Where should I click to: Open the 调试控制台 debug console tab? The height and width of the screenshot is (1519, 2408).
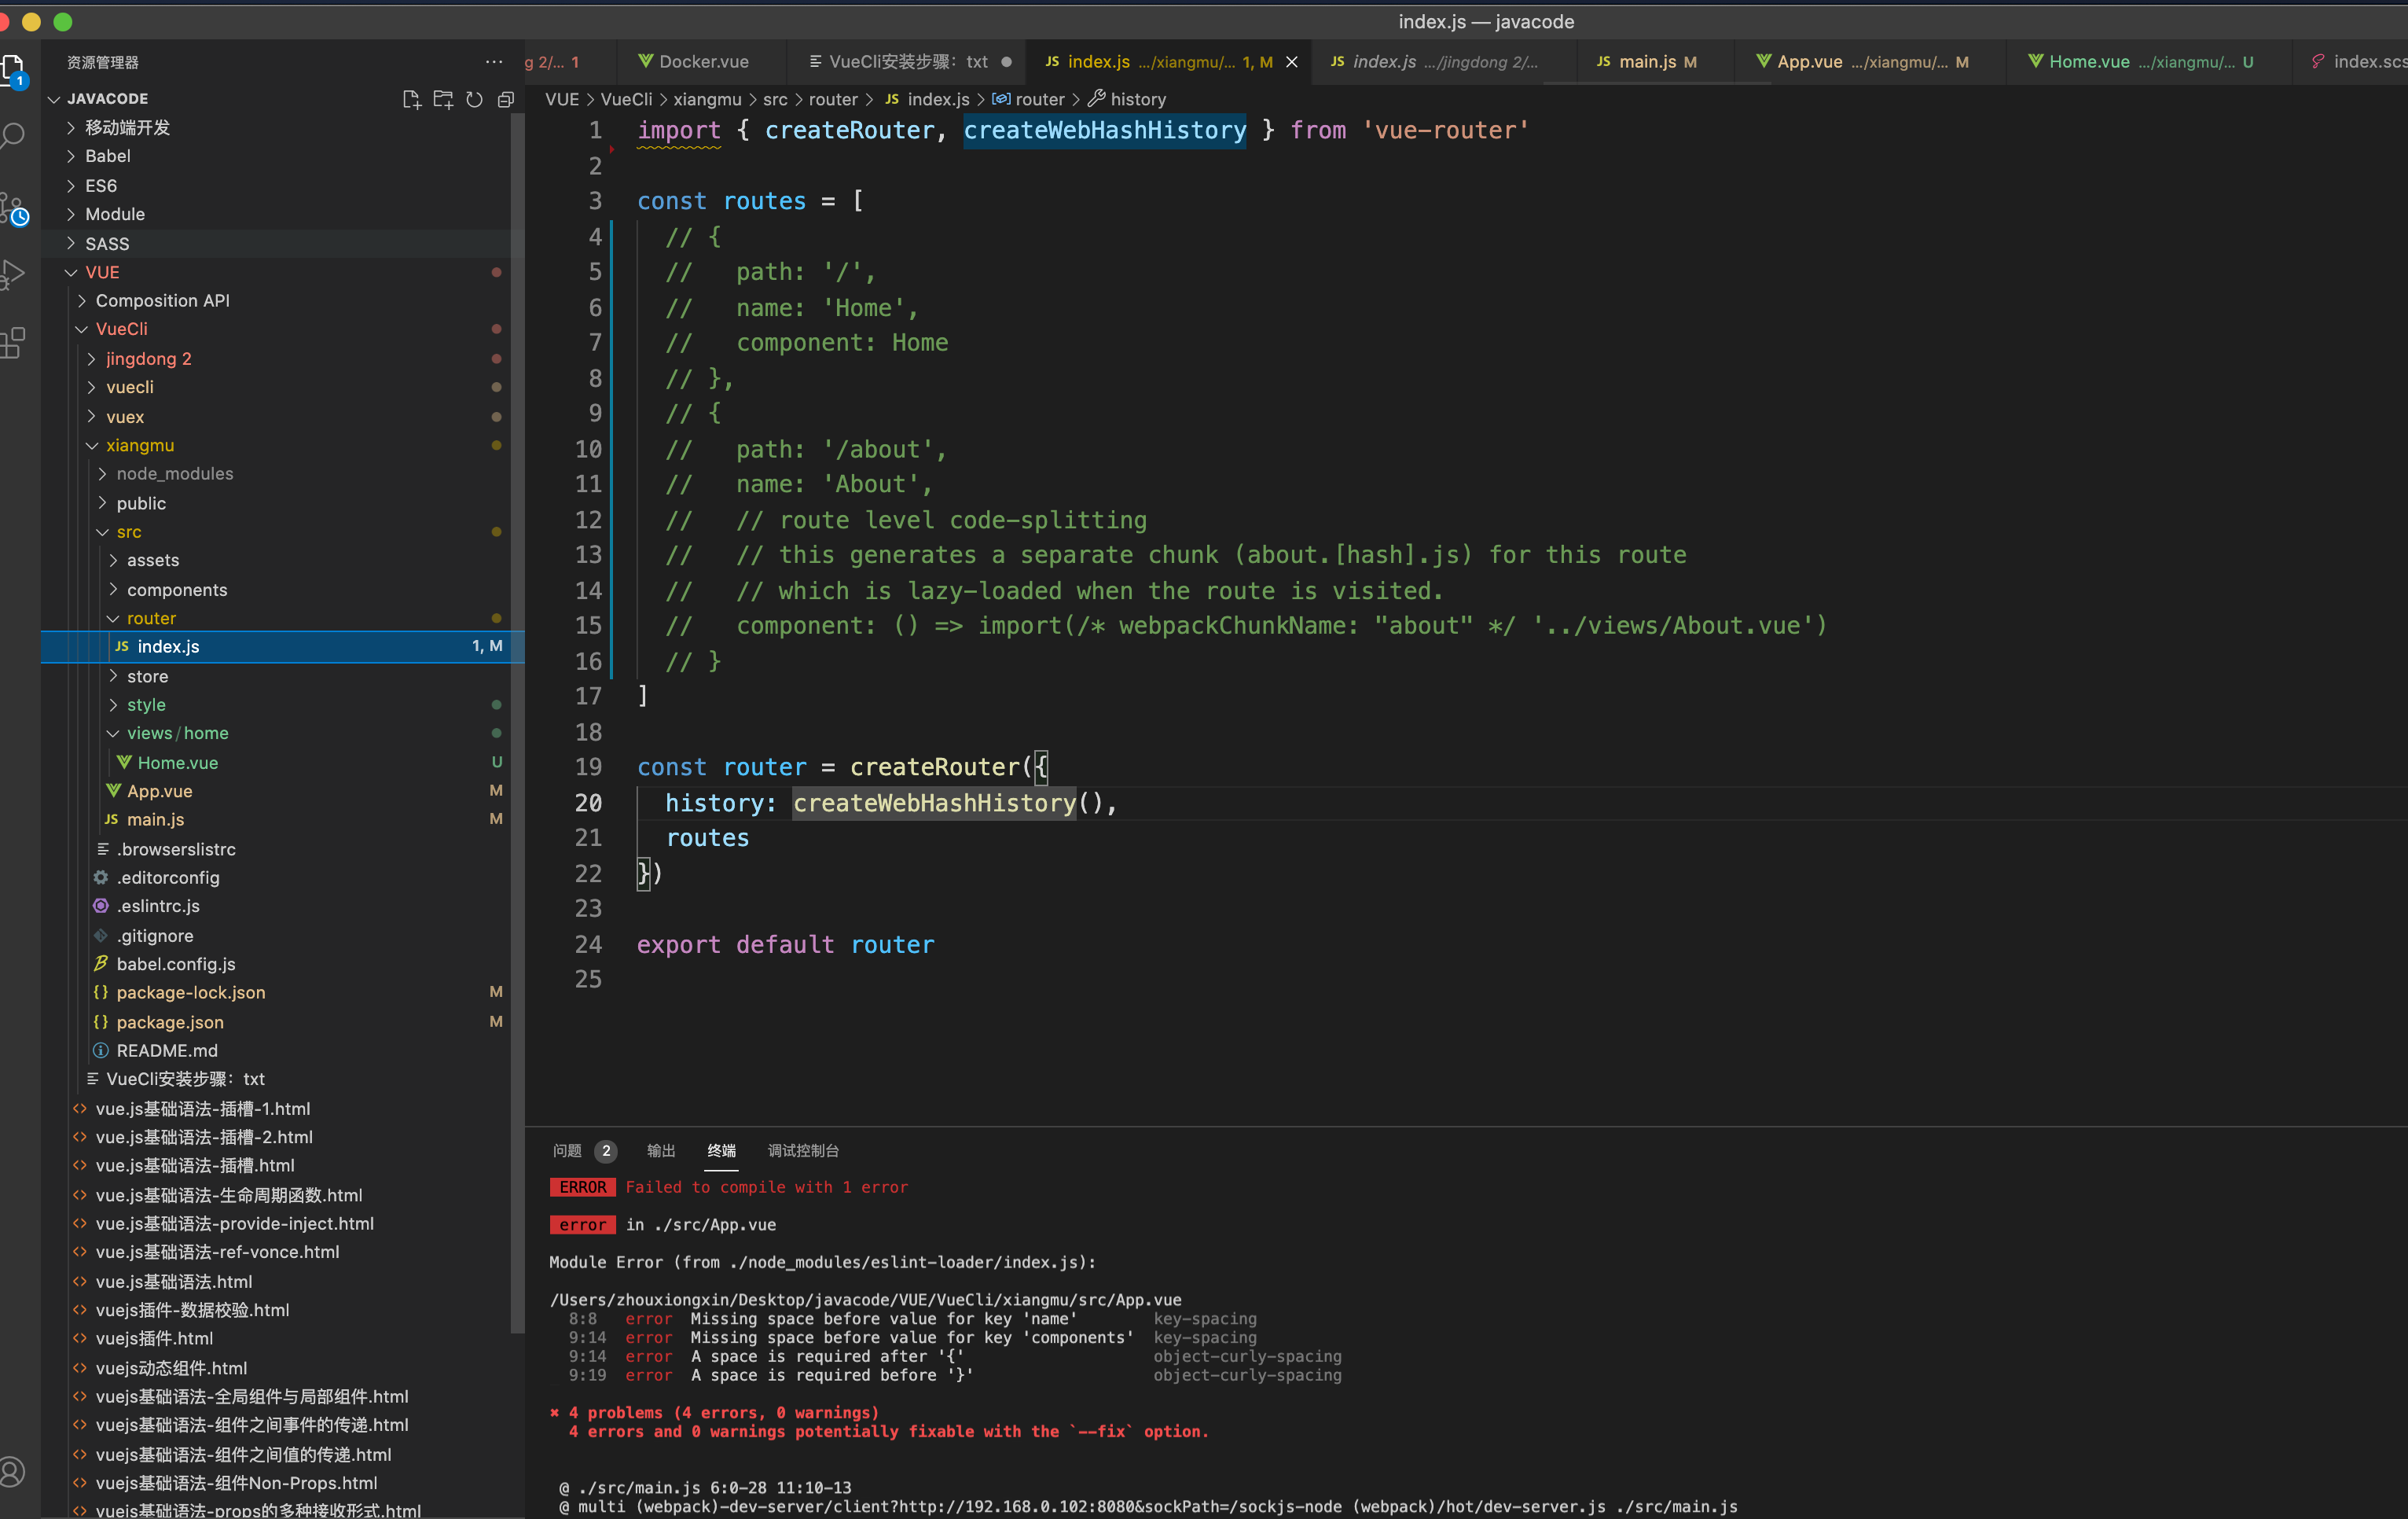pyautogui.click(x=803, y=1151)
